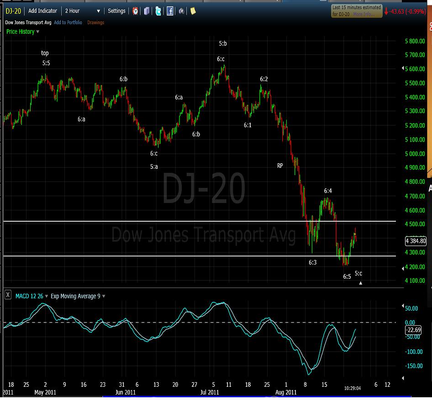
Task: Click the -100.00 MACD axis label
Action: pyautogui.click(x=414, y=352)
